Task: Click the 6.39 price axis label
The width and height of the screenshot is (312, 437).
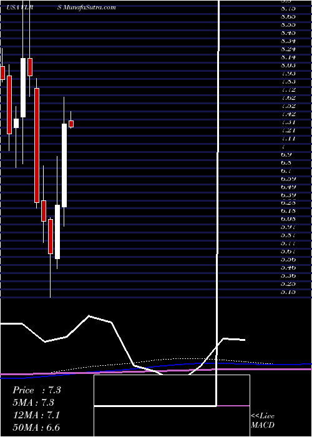Action: pos(288,195)
